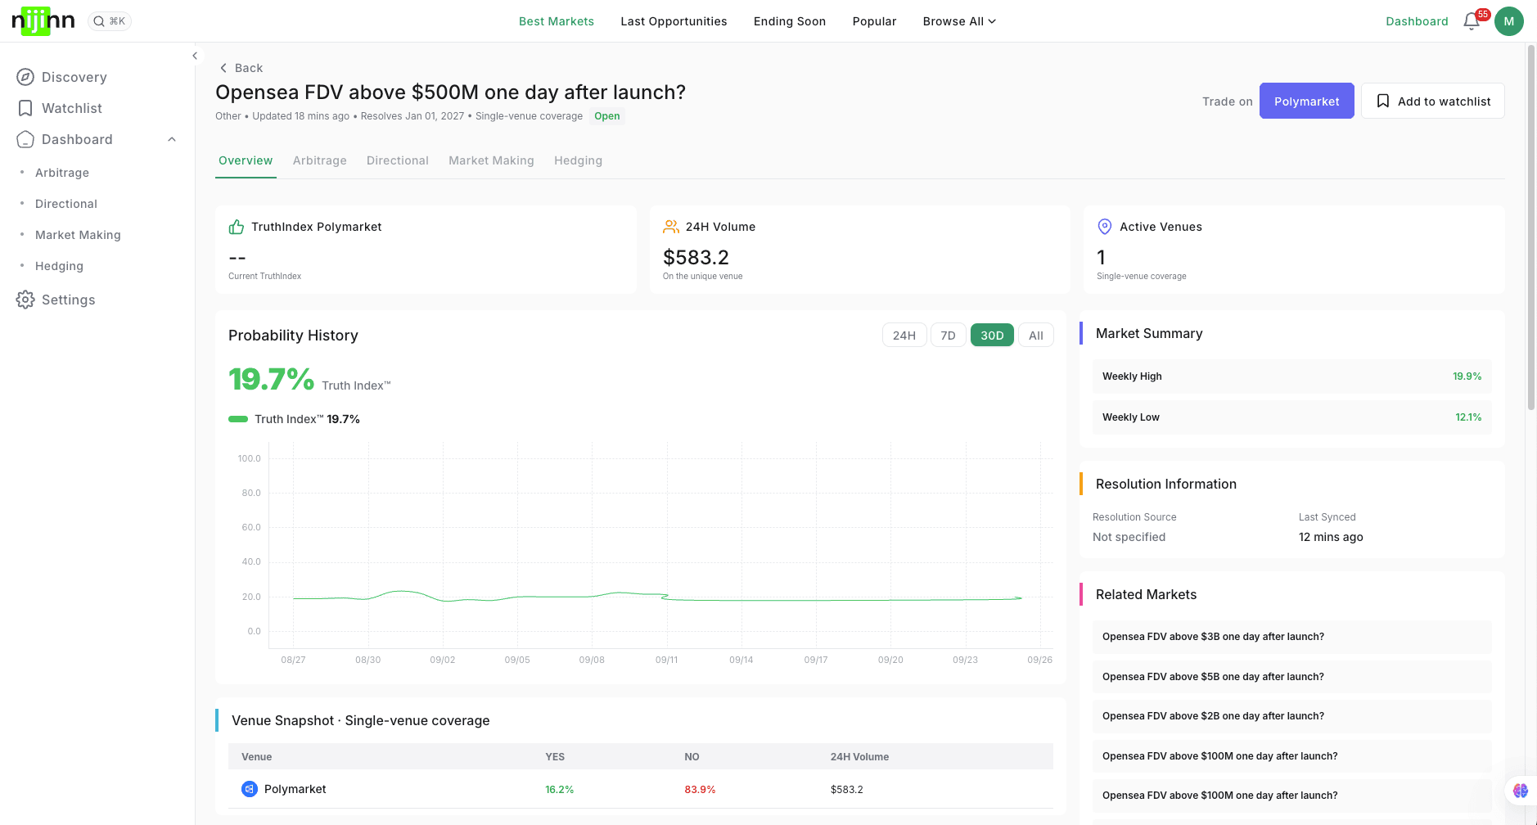Viewport: 1537px width, 825px height.
Task: Click the Polymarket venue icon in table
Action: click(x=250, y=789)
